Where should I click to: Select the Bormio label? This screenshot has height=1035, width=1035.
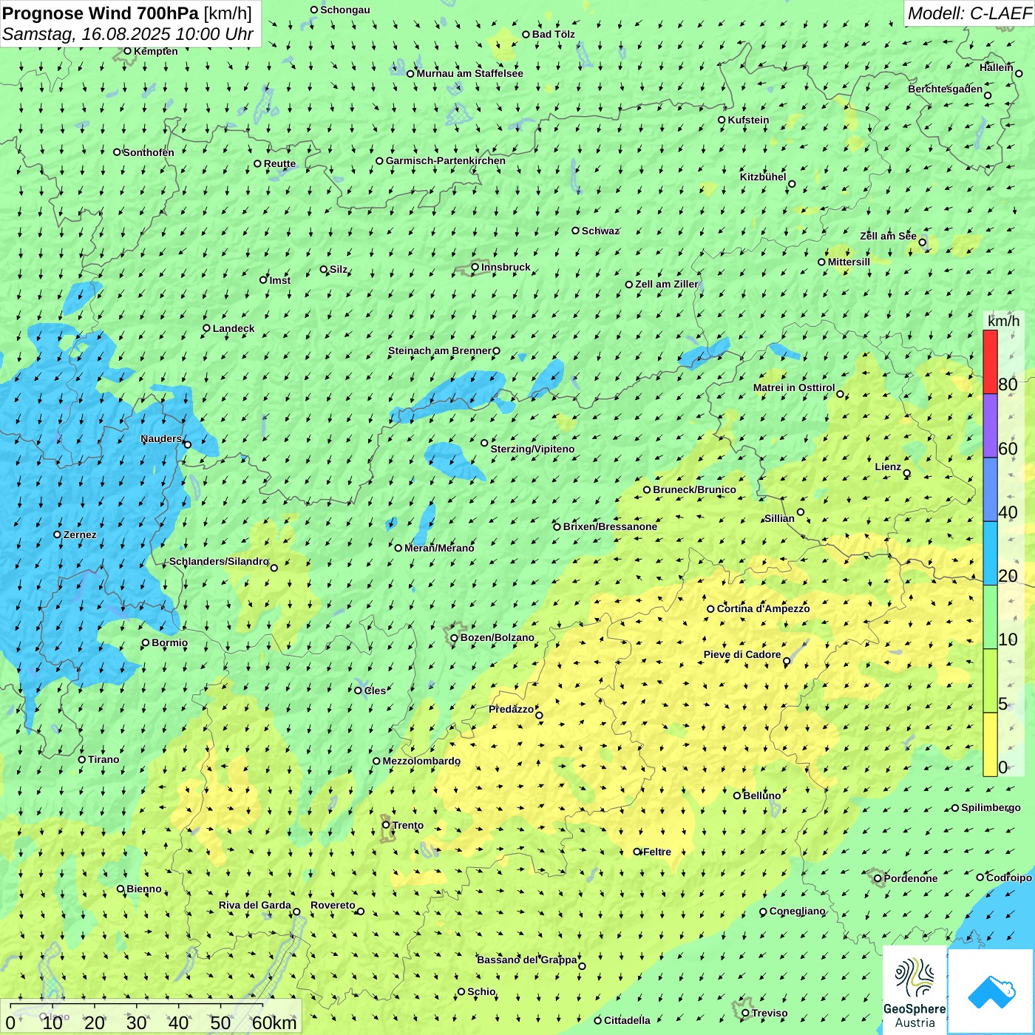(169, 642)
